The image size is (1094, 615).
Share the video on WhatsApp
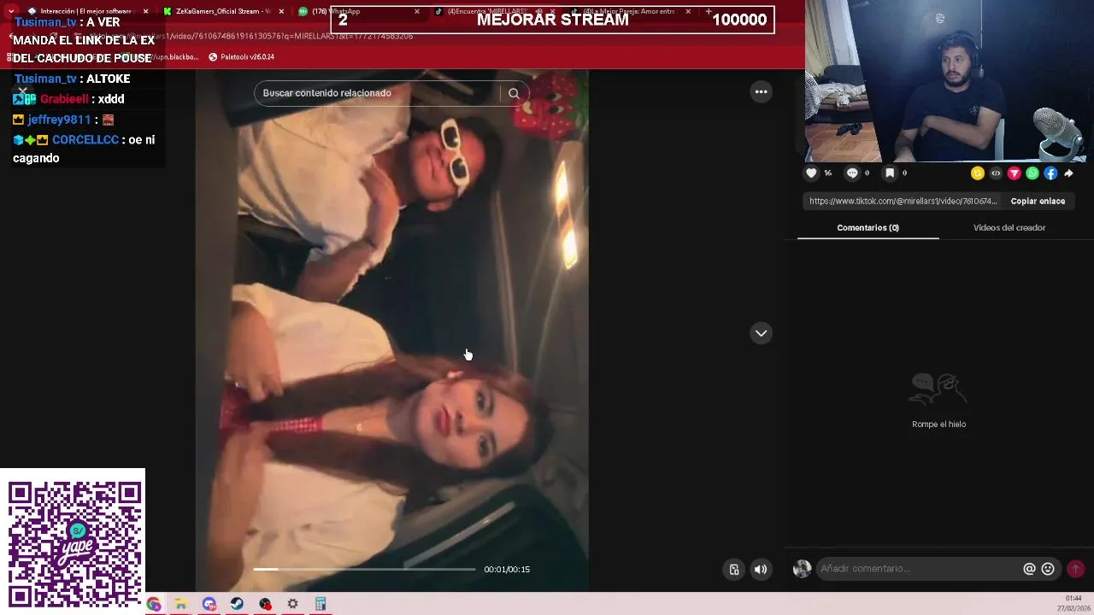click(1032, 173)
